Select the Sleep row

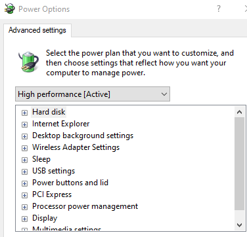[x=41, y=159]
